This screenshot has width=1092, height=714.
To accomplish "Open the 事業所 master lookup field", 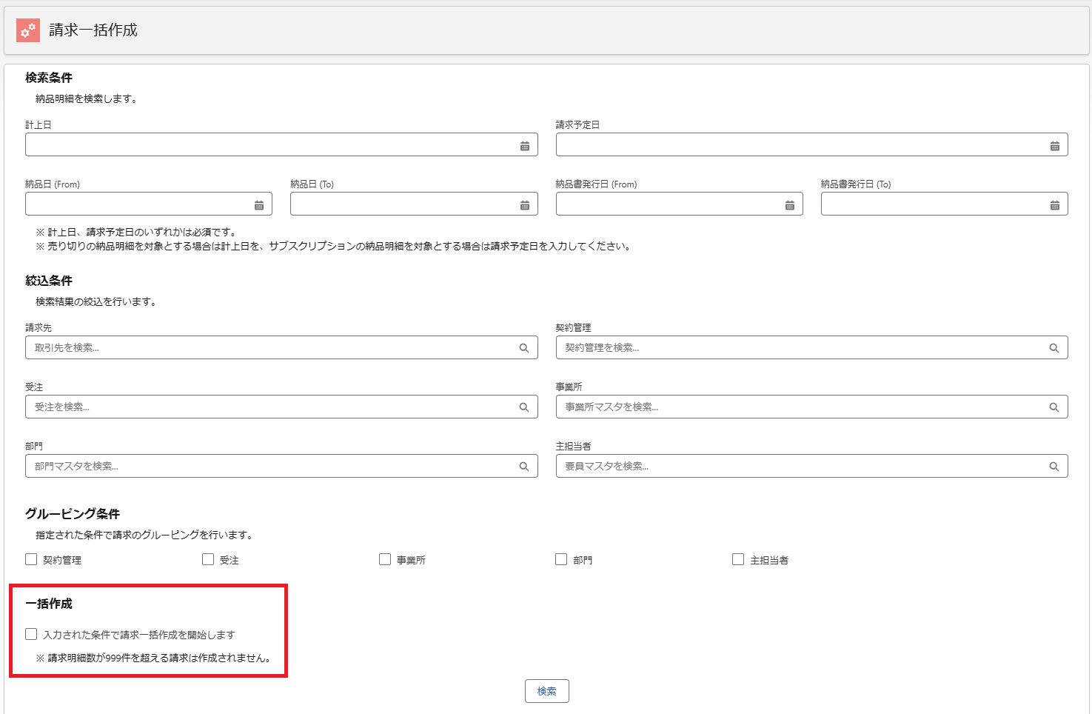I will coord(803,407).
